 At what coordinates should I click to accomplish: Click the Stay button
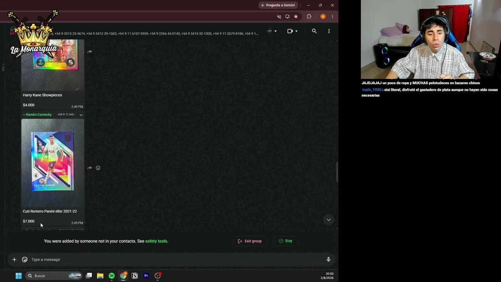[x=286, y=241]
